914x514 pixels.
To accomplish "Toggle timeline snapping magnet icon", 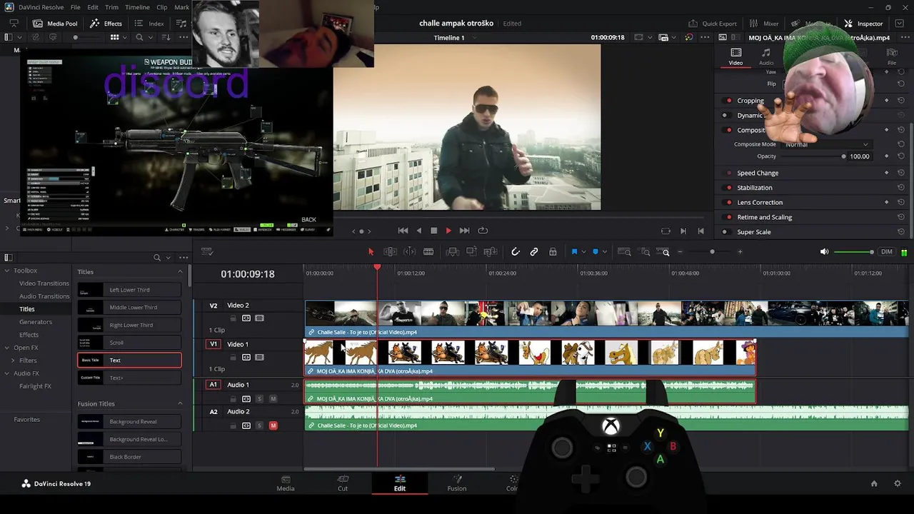I will point(516,252).
